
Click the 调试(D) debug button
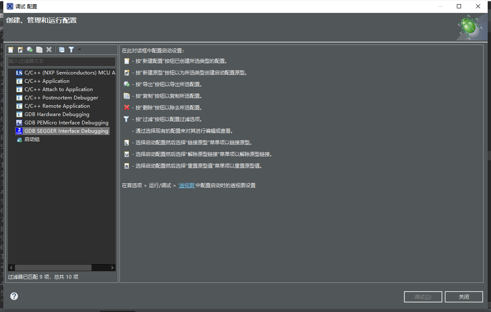[423, 297]
